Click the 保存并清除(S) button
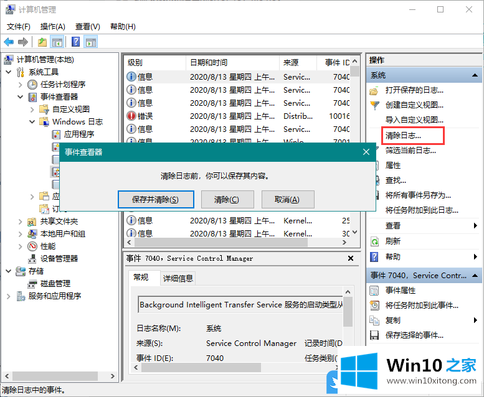Screen dimensions: 484x397 point(155,199)
